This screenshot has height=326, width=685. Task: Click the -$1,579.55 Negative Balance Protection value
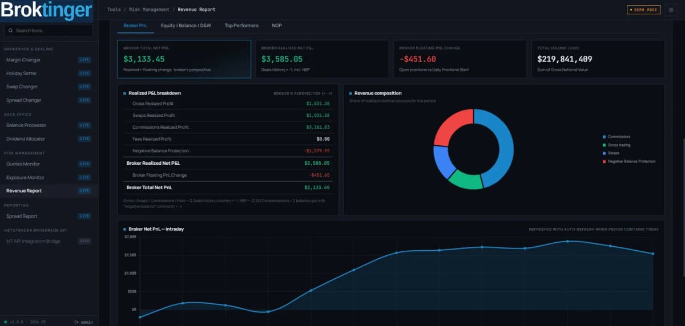point(316,151)
